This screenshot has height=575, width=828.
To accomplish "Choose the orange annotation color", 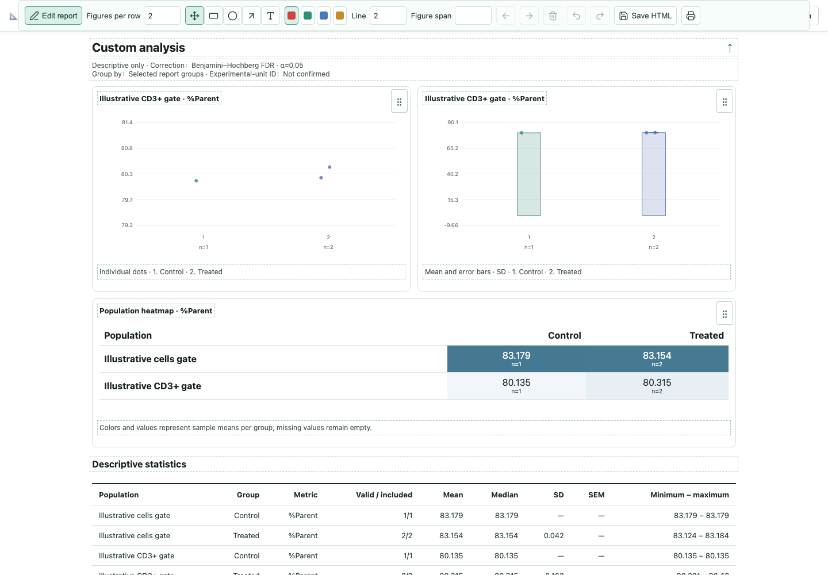I will [340, 16].
